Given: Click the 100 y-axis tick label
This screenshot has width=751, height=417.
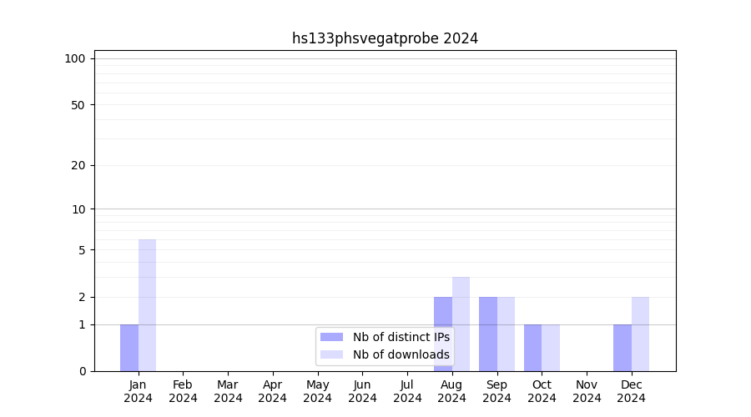Looking at the screenshot, I should pyautogui.click(x=75, y=58).
